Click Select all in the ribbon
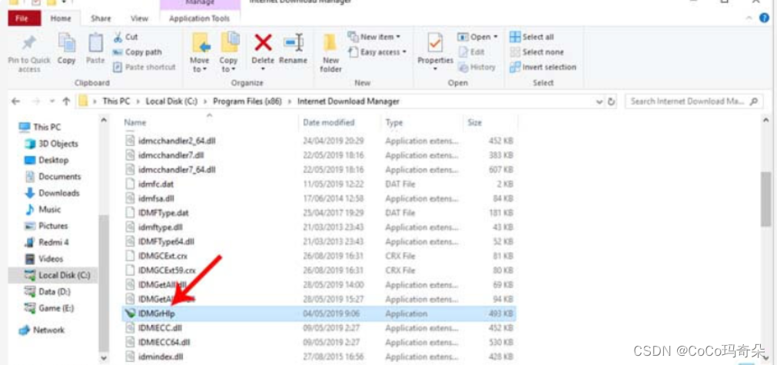The image size is (777, 365). (x=532, y=37)
